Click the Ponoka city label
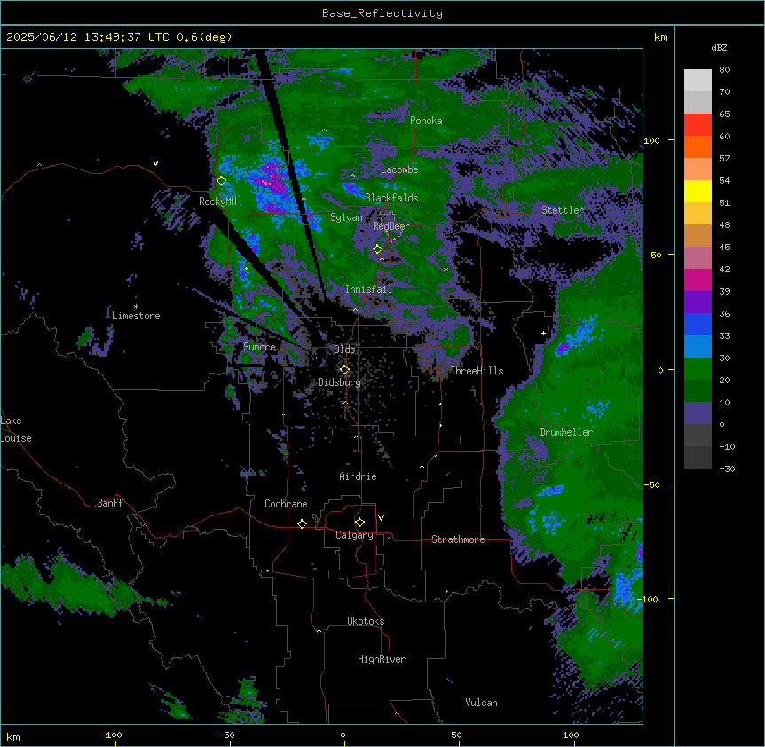 click(426, 121)
